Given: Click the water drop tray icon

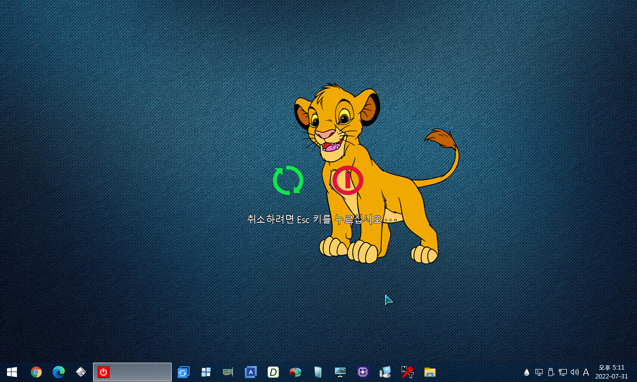Looking at the screenshot, I should pyautogui.click(x=527, y=372).
